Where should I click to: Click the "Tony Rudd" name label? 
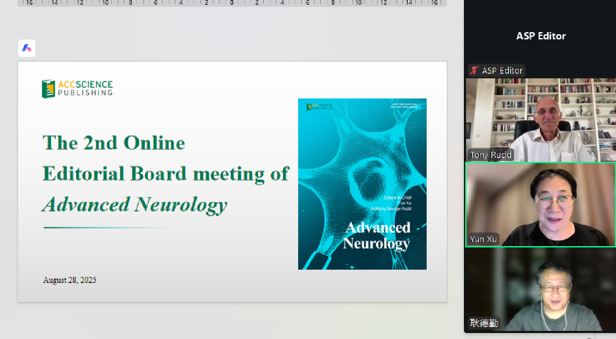pyautogui.click(x=490, y=155)
